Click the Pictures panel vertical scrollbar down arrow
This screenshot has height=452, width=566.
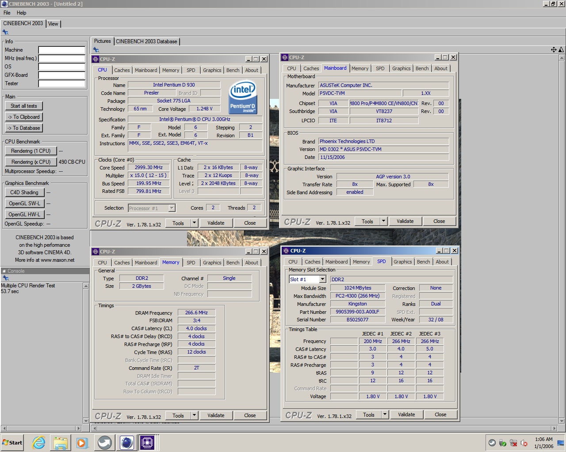point(562,421)
